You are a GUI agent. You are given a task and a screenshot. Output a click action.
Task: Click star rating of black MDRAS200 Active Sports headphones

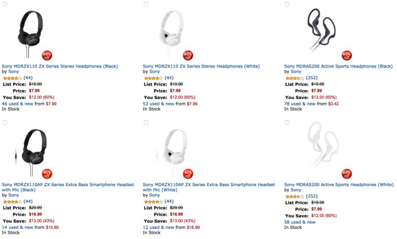294,78
